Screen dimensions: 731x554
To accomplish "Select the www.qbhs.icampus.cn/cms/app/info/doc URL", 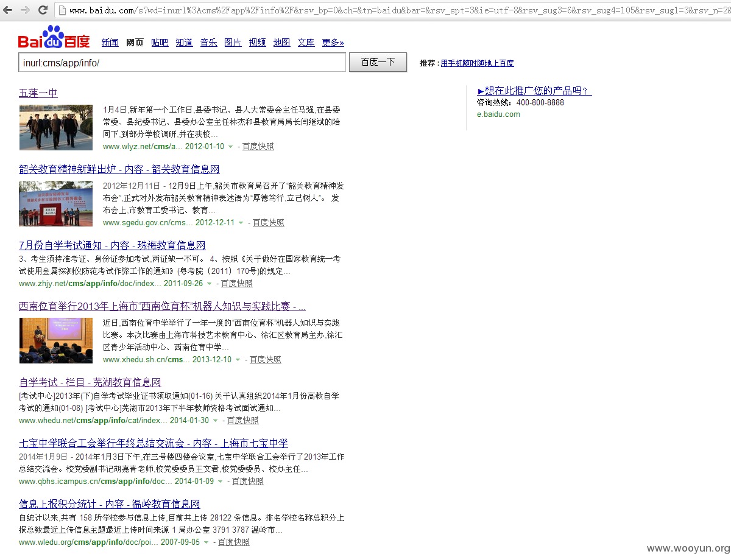I will [96, 482].
